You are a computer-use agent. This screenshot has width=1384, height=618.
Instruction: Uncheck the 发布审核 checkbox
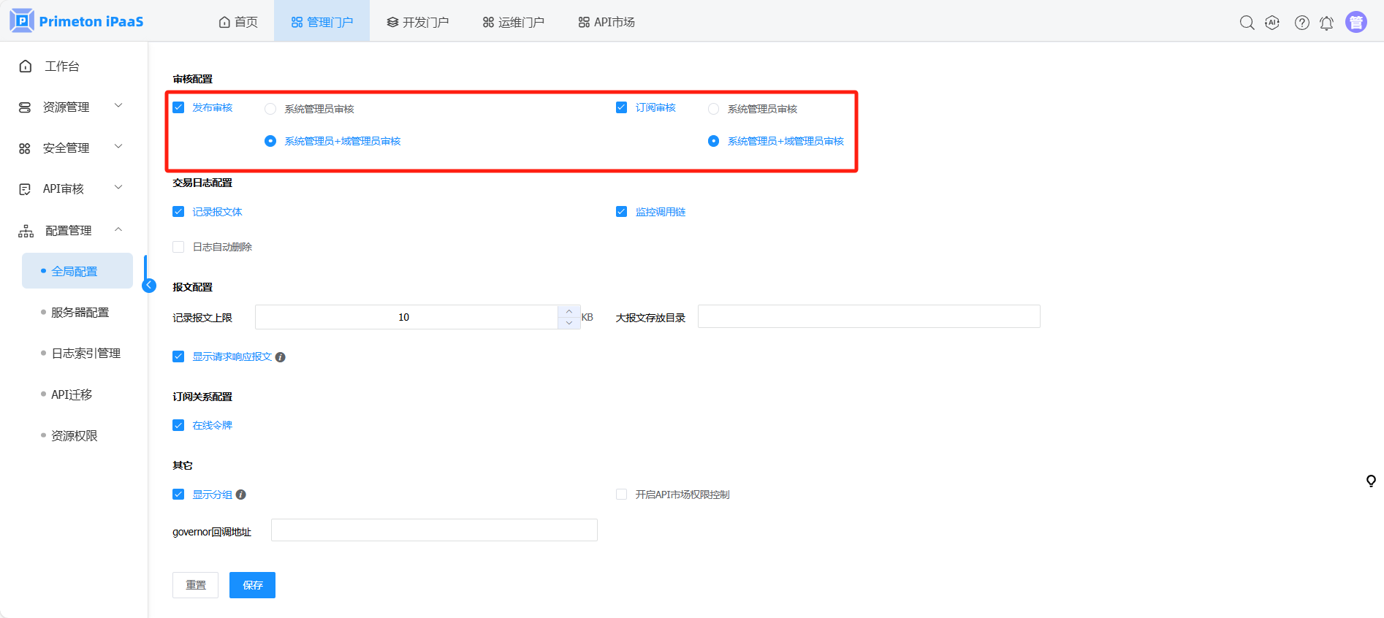tap(178, 107)
